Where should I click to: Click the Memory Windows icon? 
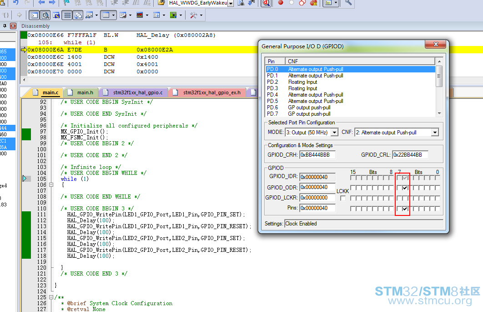(x=106, y=15)
